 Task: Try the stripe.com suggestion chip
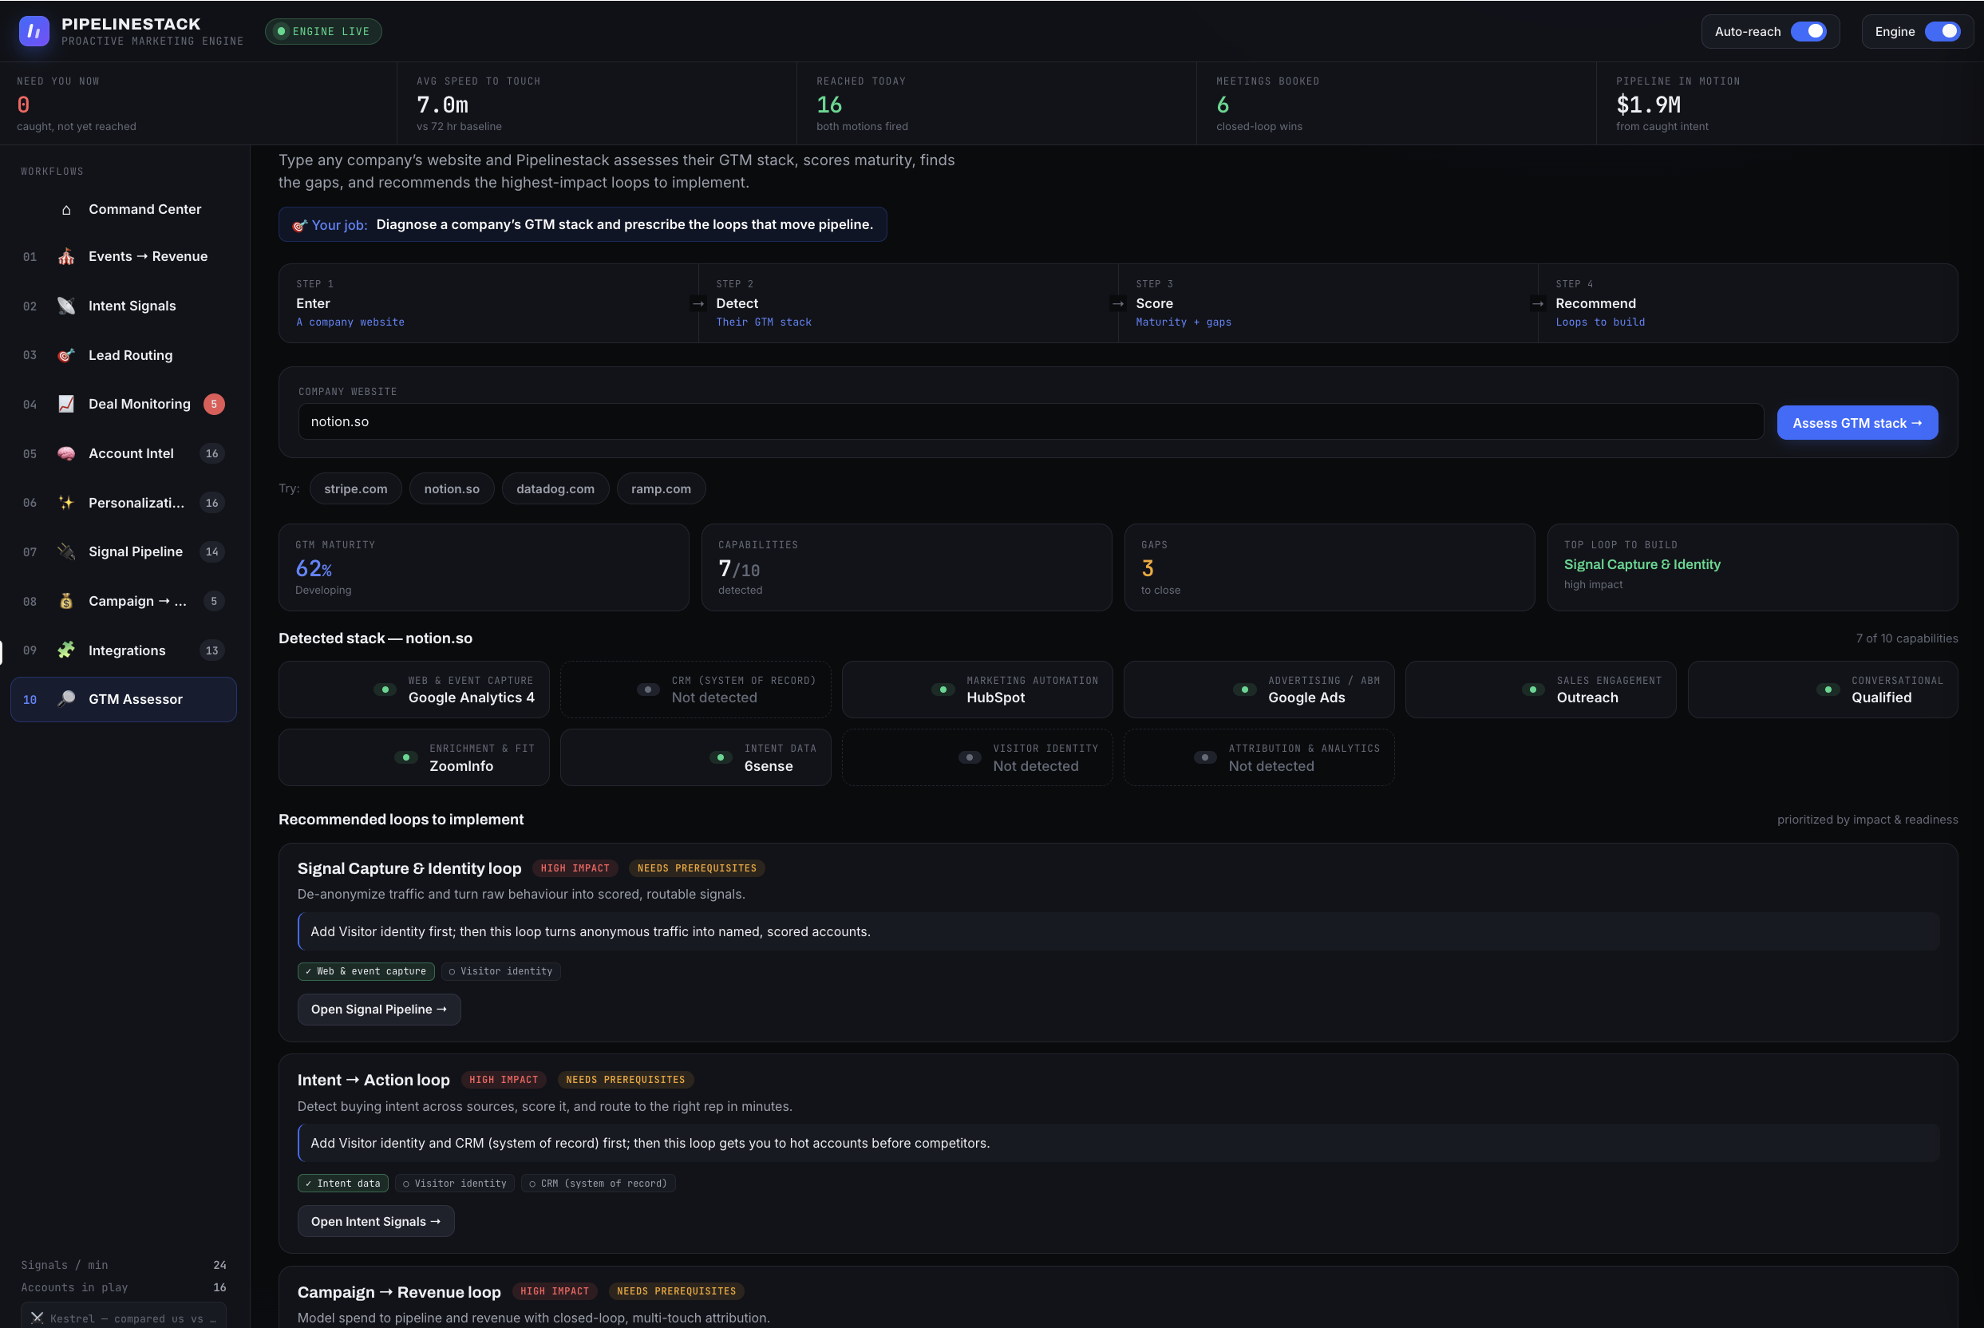pos(356,488)
